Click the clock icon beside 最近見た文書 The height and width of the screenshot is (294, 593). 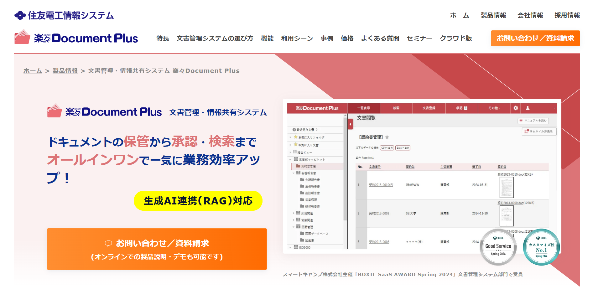coord(294,130)
